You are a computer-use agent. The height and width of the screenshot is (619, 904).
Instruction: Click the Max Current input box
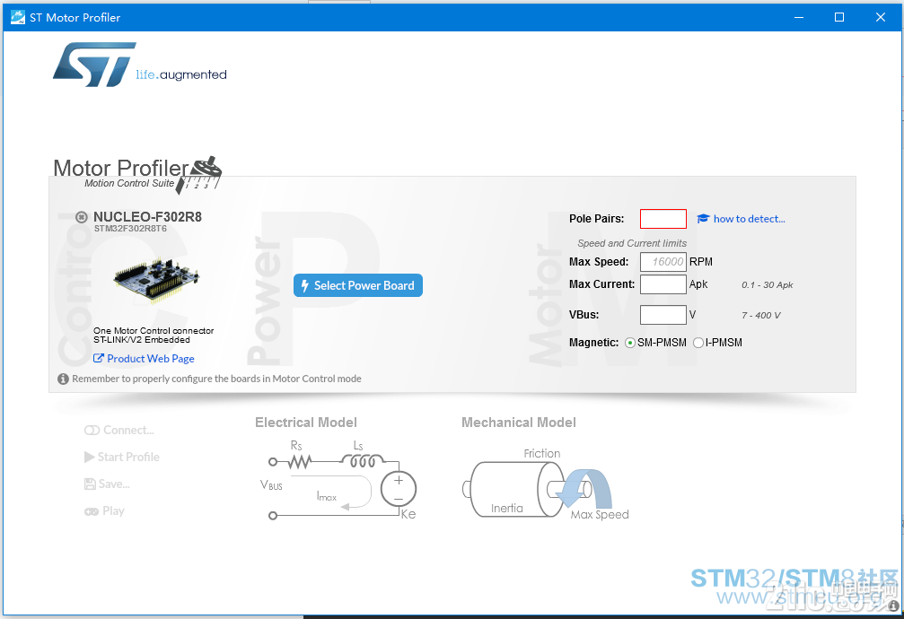(x=663, y=284)
